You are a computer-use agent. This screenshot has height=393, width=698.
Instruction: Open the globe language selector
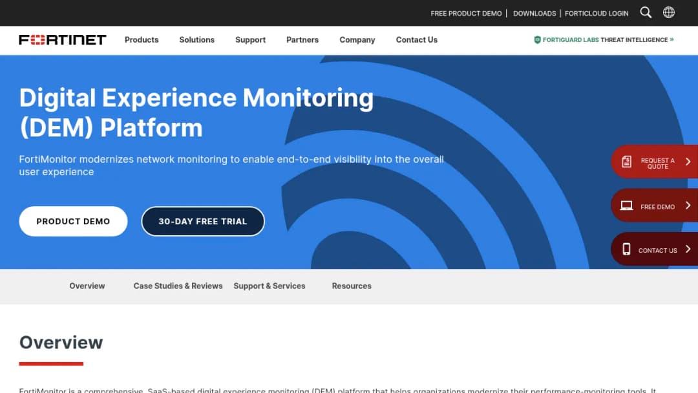669,12
